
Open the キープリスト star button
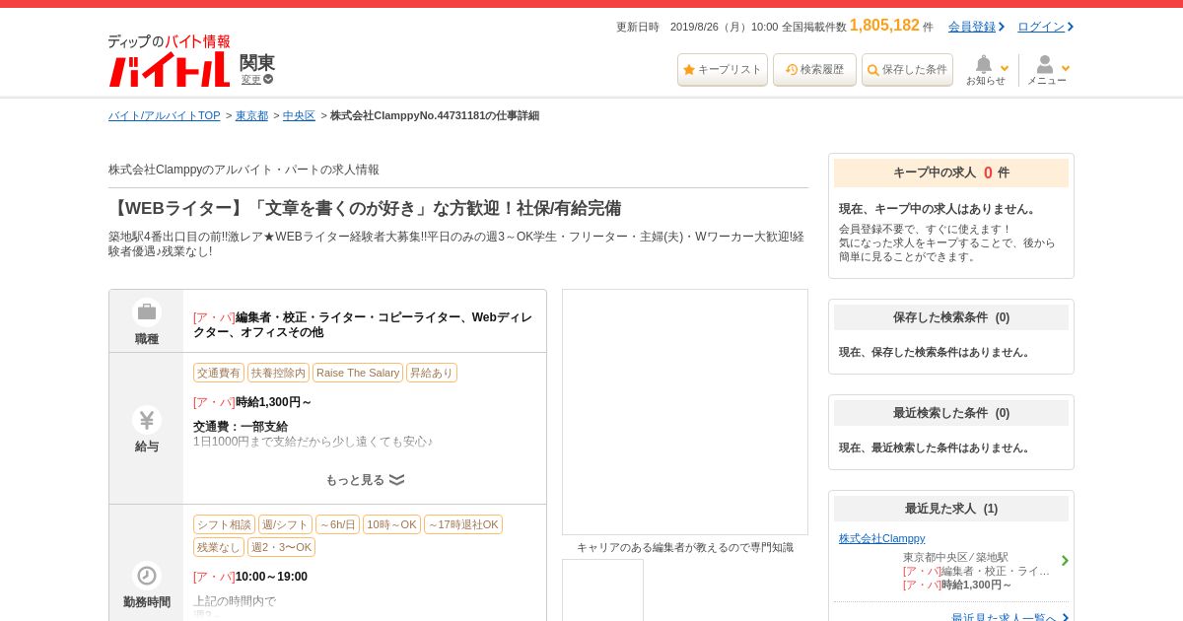723,70
